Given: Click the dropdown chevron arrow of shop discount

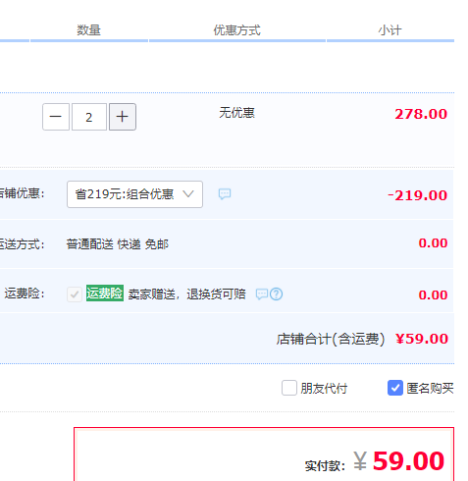Looking at the screenshot, I should (x=188, y=193).
